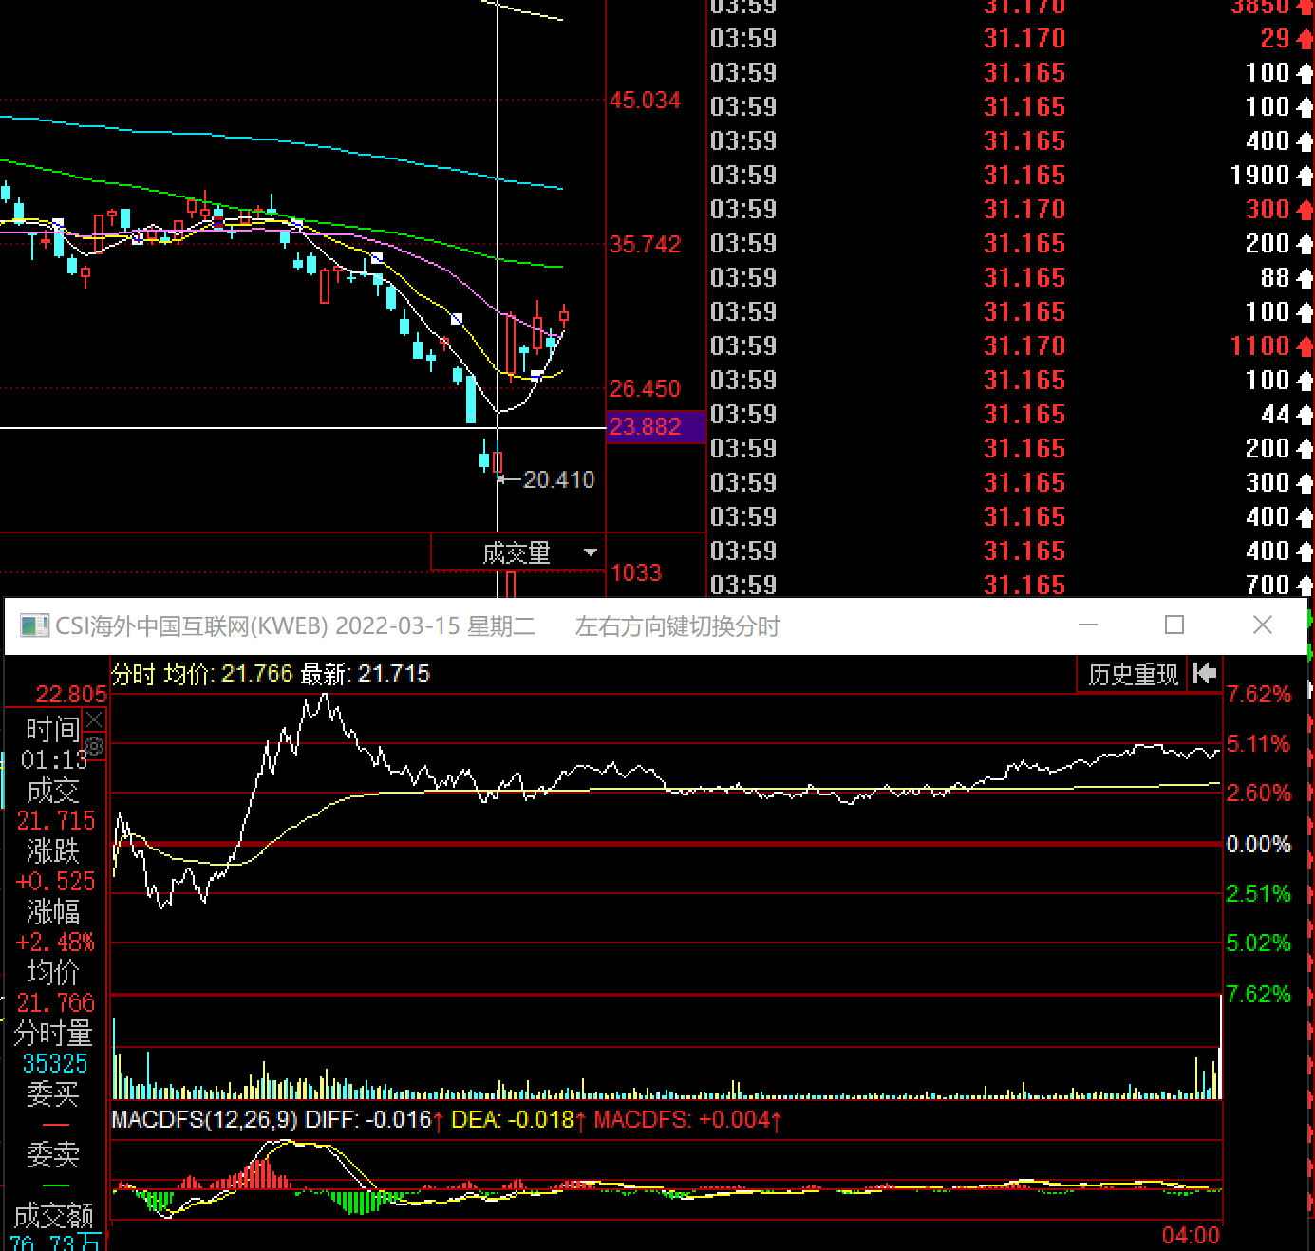Click the 分时 label in chart header
This screenshot has height=1251, width=1315.
click(133, 674)
